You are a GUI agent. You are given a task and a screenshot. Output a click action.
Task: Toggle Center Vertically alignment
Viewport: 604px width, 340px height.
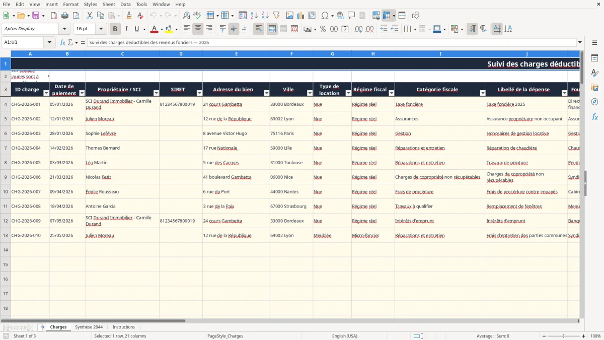click(234, 29)
